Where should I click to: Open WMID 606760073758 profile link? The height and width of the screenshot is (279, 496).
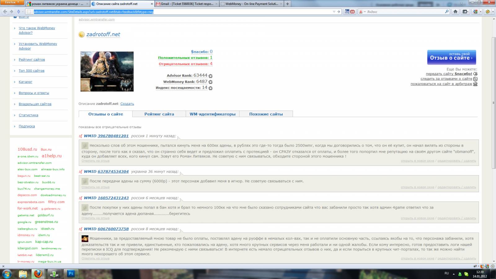[x=113, y=229]
